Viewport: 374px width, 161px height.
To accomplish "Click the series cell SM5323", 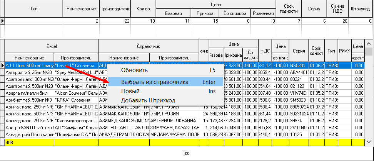I will pyautogui.click(x=299, y=100).
